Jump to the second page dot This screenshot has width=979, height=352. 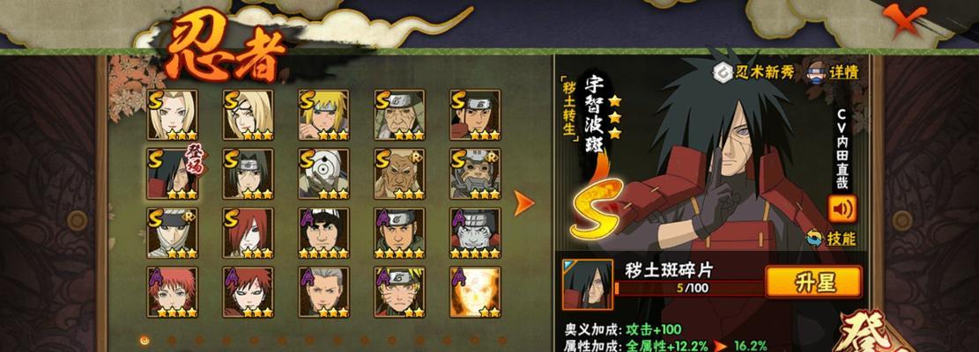172,341
